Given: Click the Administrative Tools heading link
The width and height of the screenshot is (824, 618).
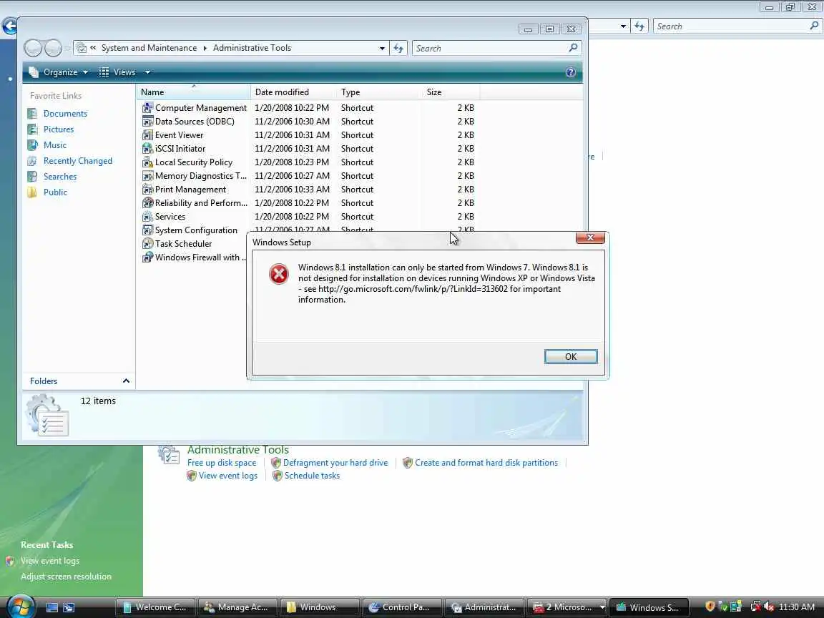Looking at the screenshot, I should coord(238,450).
